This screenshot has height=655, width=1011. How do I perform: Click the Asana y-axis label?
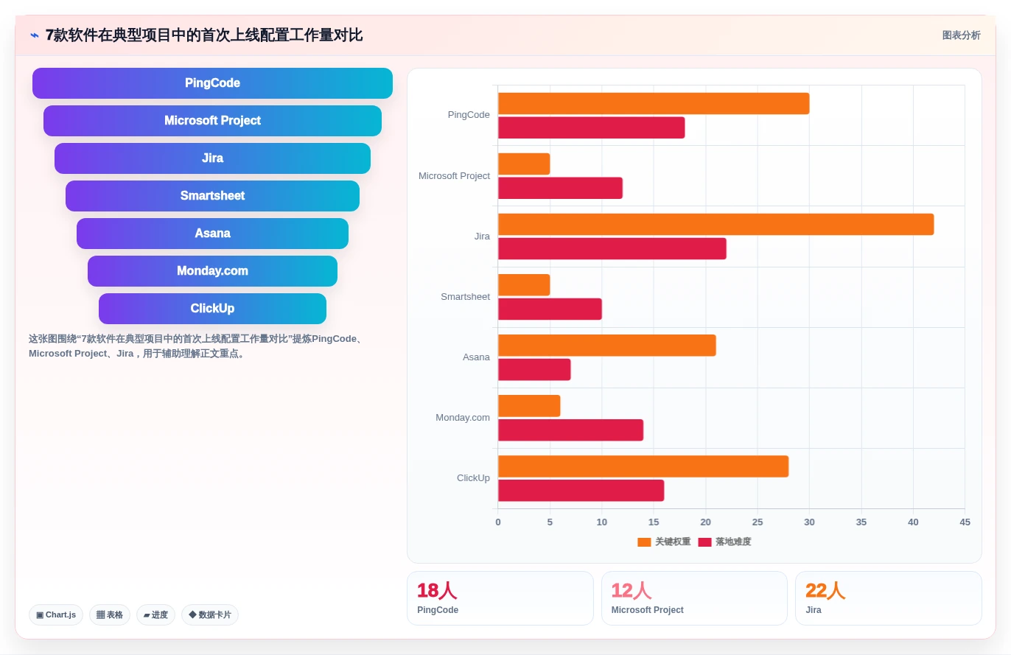[x=476, y=357]
